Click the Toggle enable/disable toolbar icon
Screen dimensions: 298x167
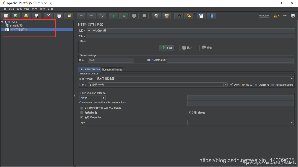pos(101,16)
